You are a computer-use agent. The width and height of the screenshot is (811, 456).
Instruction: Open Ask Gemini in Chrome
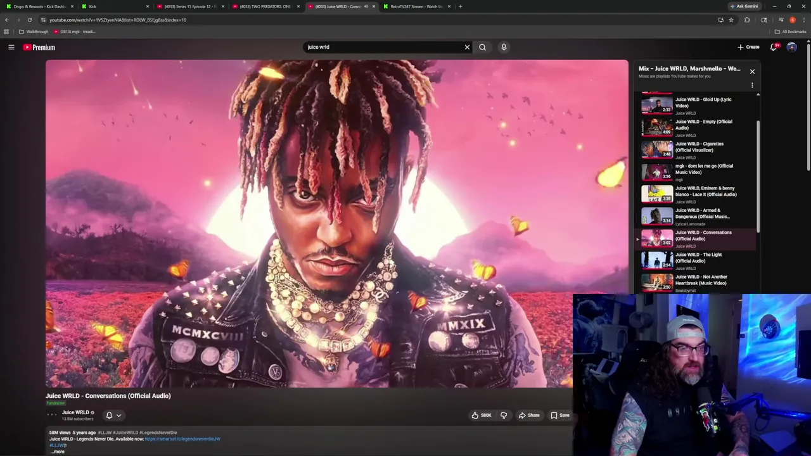pos(744,6)
